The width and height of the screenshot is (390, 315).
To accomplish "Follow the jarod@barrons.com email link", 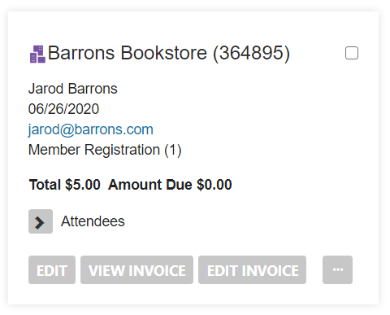I will coord(91,129).
